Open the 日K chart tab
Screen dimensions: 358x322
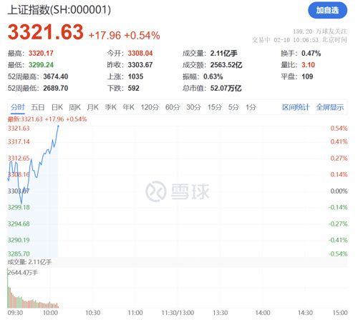57,107
